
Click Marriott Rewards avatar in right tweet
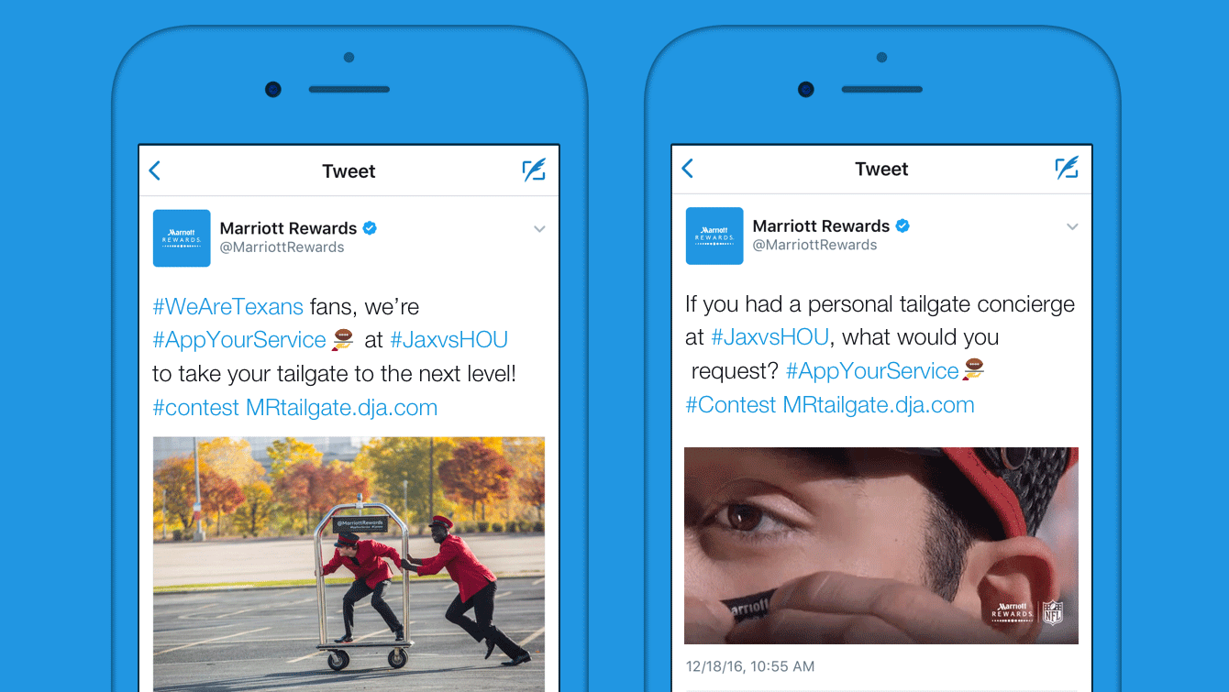click(714, 236)
